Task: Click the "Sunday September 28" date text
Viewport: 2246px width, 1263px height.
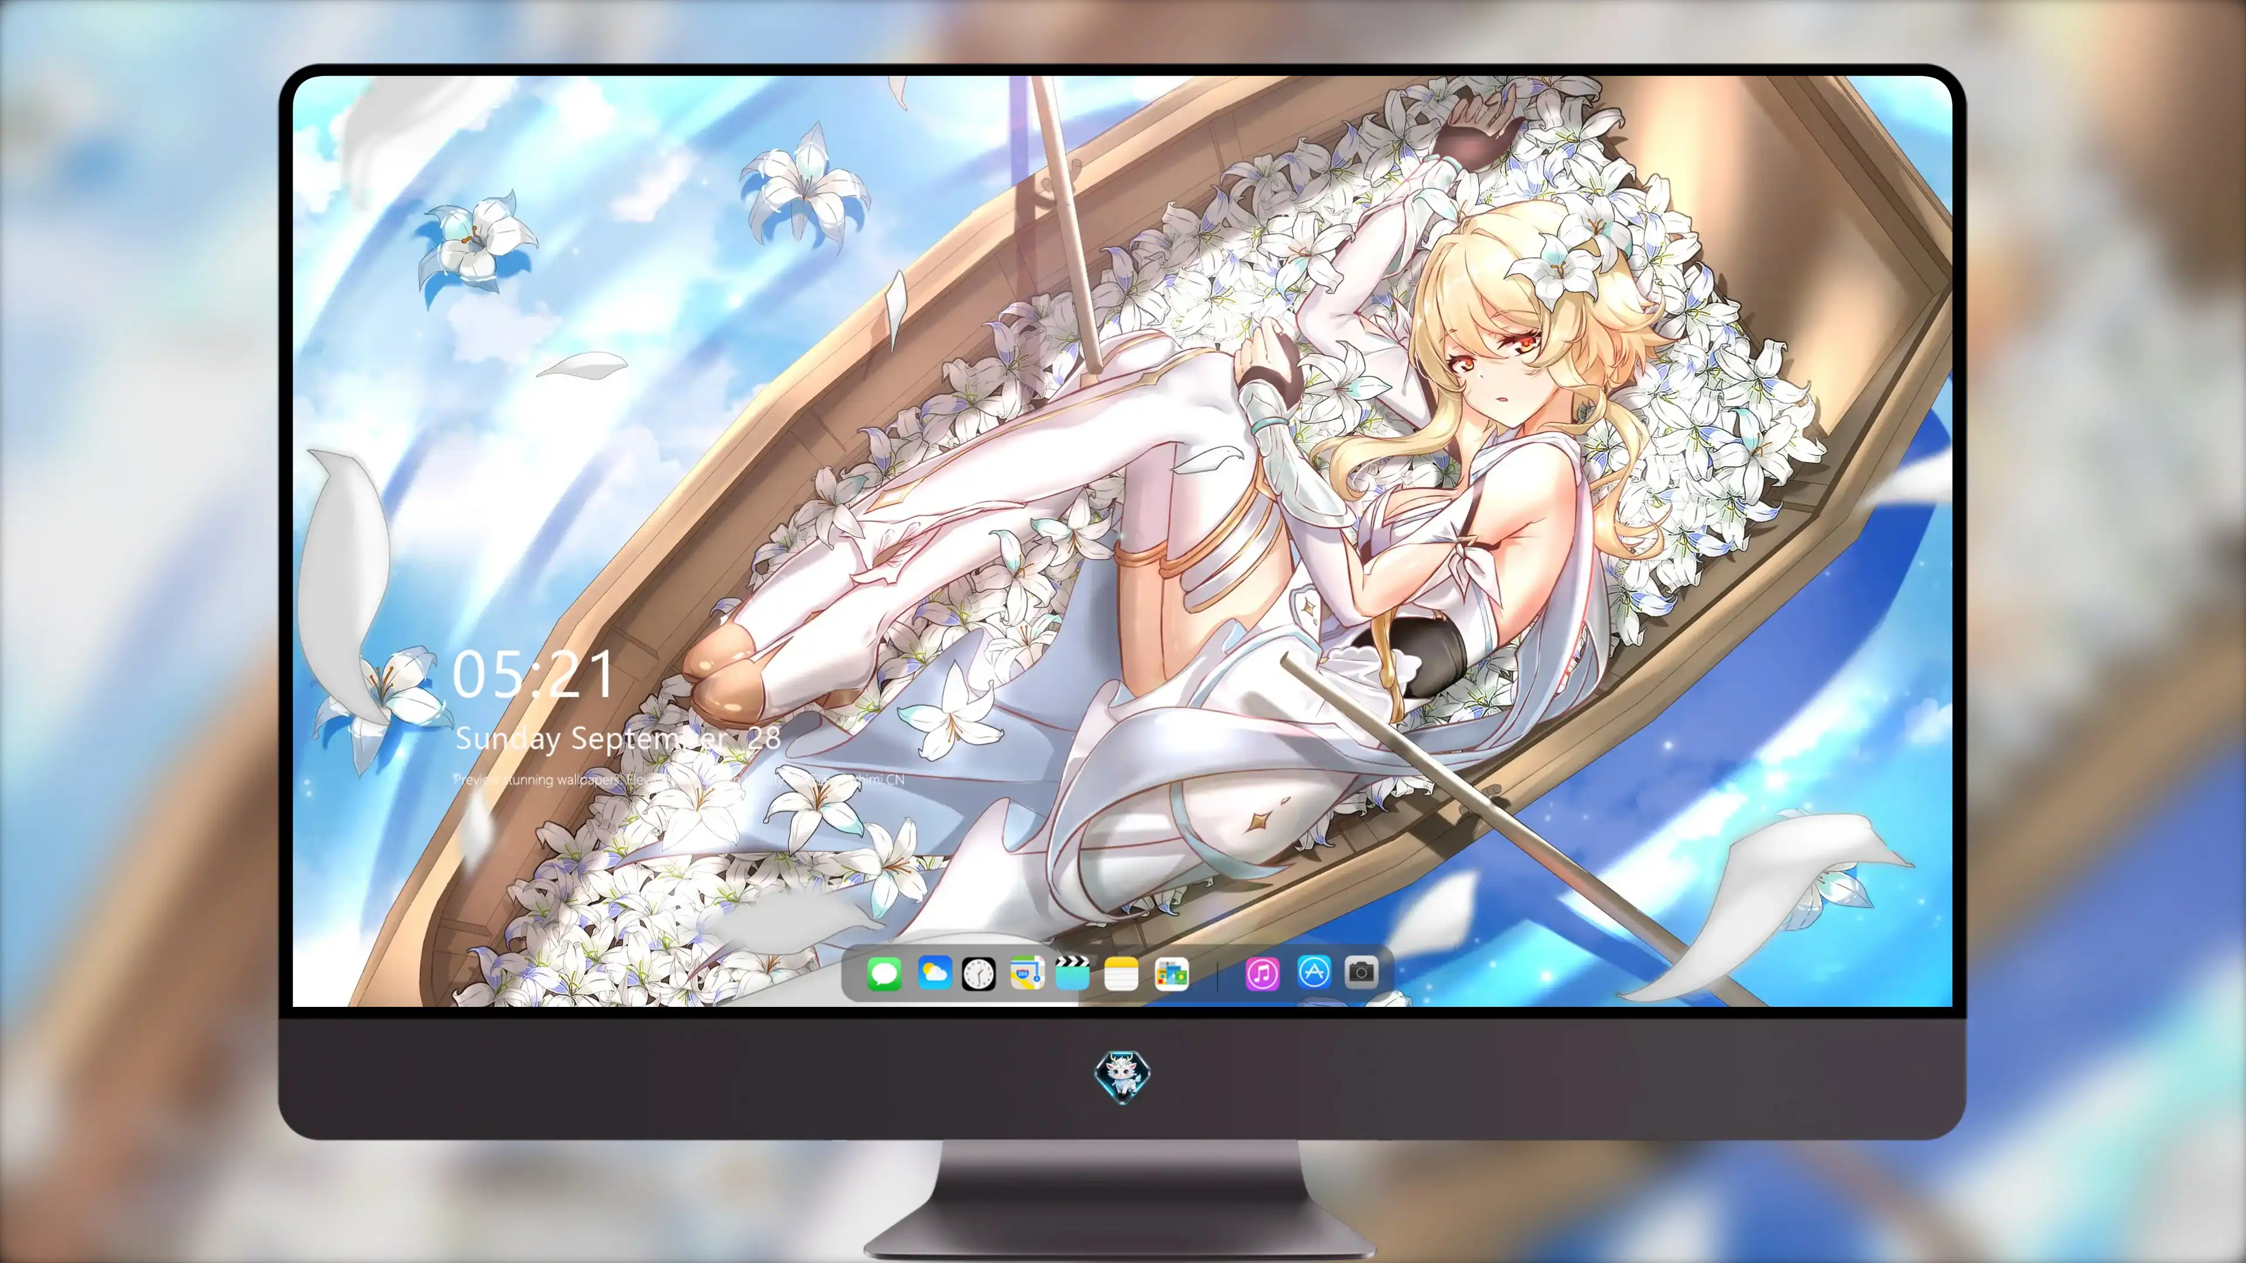Action: coord(618,739)
